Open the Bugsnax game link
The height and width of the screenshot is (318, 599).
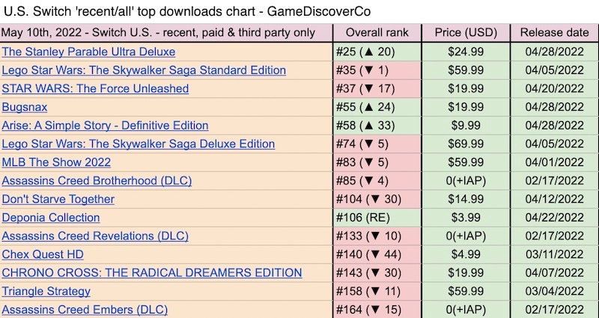coord(23,107)
